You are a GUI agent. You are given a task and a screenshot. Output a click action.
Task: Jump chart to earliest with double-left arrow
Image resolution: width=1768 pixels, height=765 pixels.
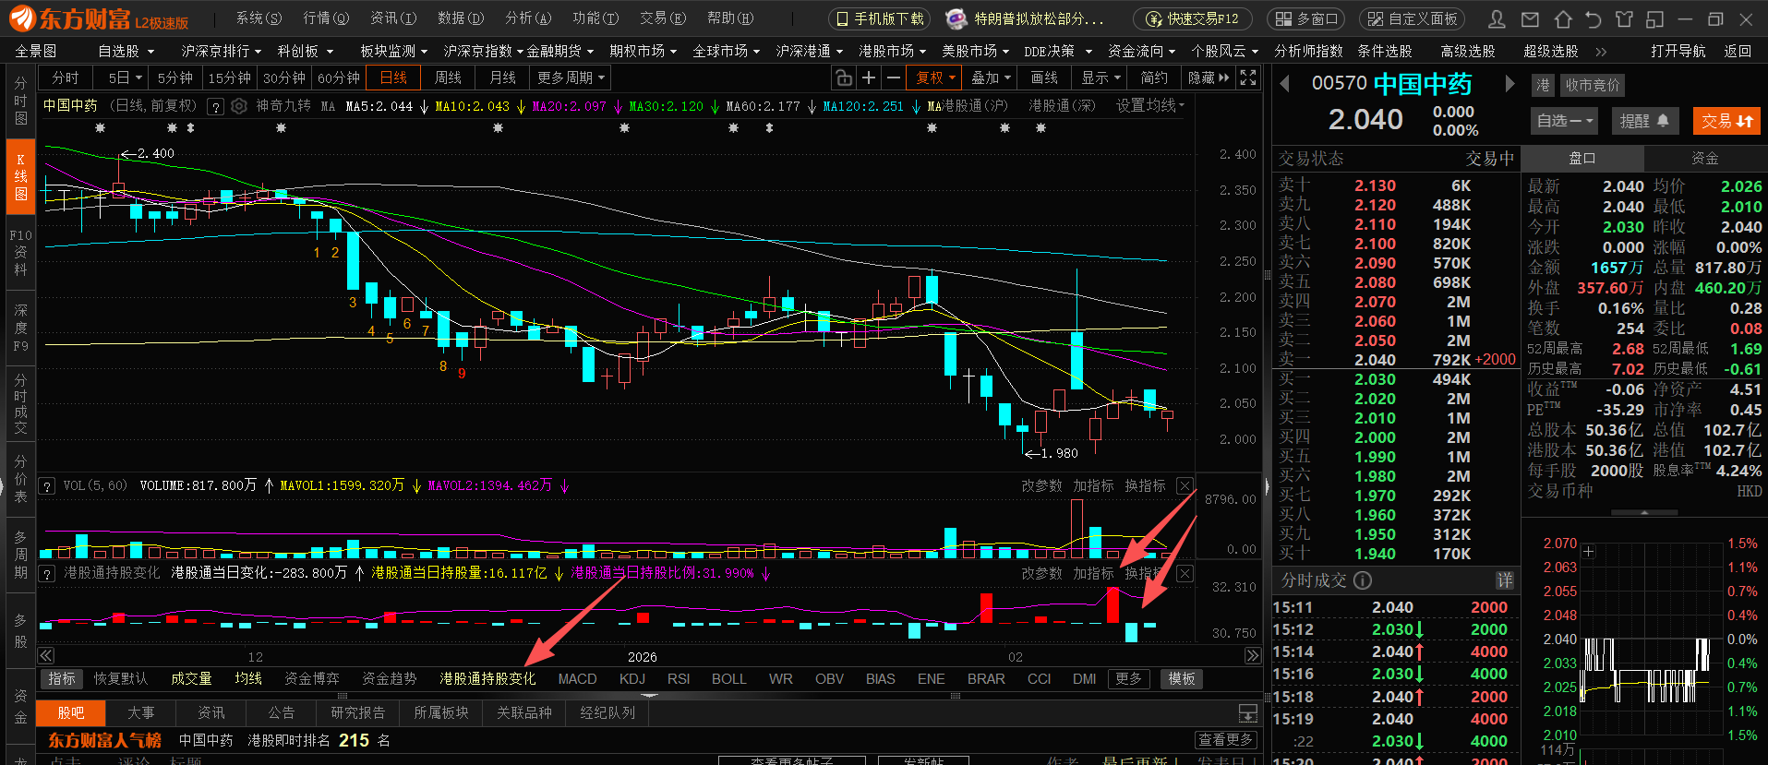click(x=45, y=656)
